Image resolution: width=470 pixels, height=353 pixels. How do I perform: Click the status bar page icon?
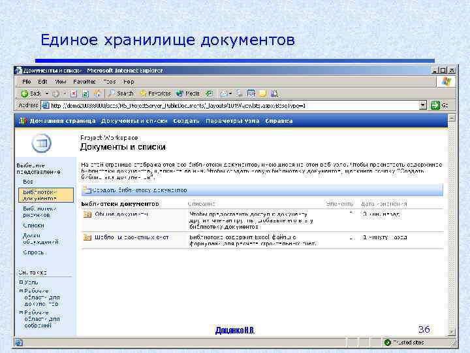tap(18, 343)
